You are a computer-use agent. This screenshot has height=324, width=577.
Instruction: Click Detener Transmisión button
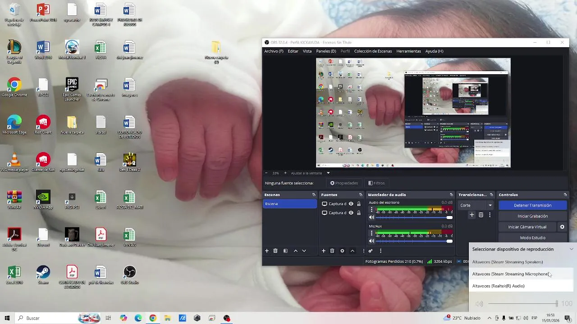[532, 205]
